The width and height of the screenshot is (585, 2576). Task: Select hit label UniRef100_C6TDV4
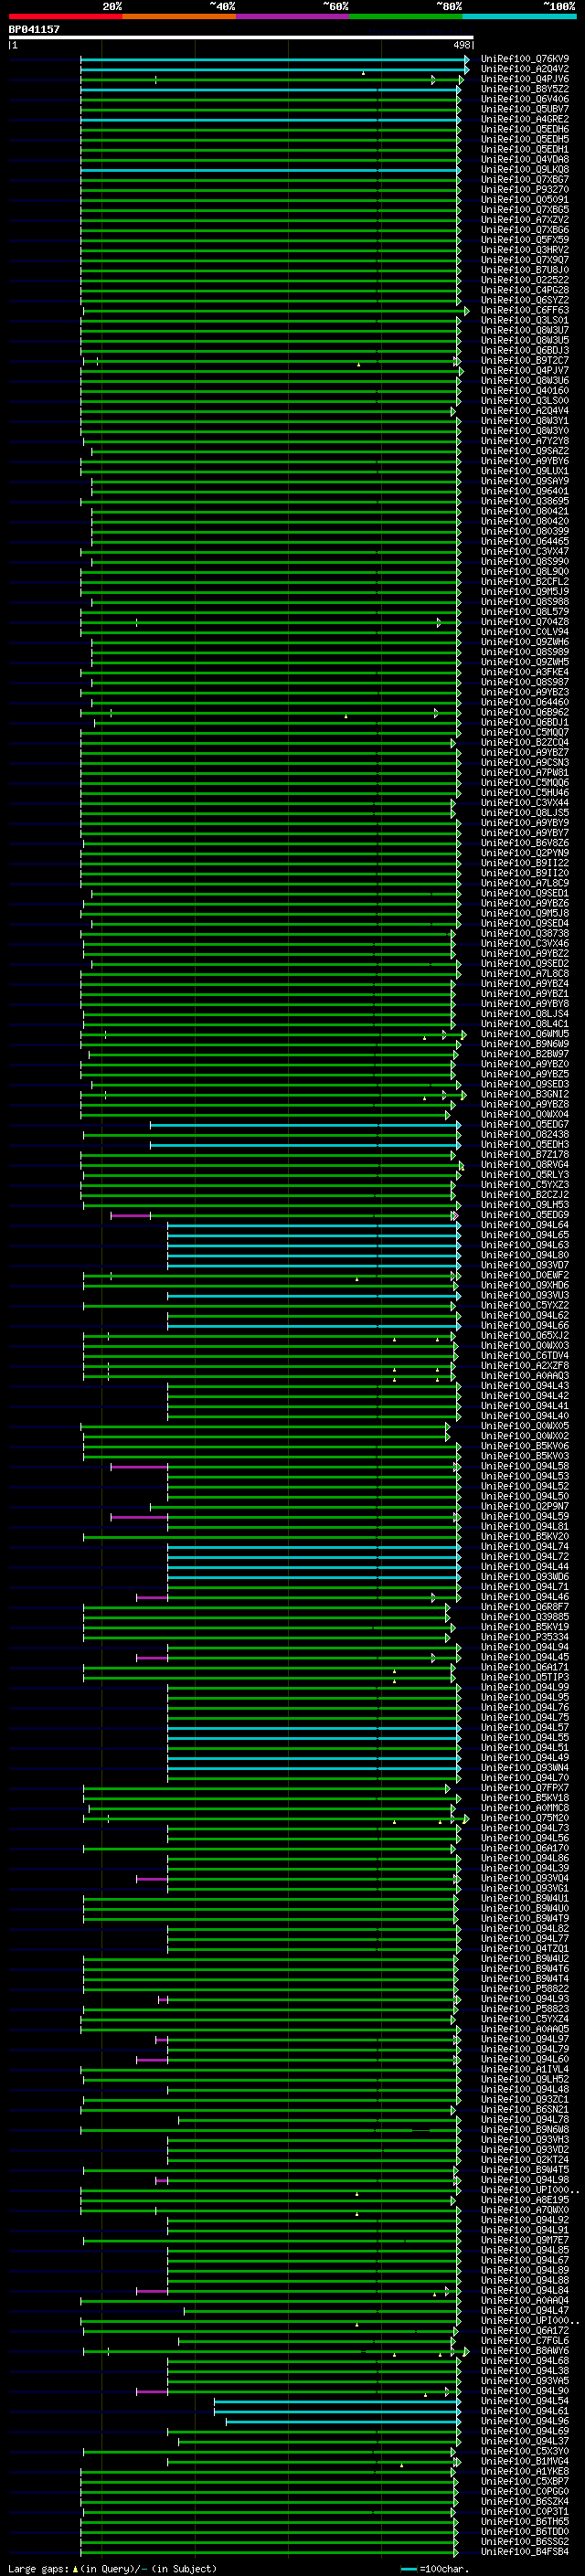(x=525, y=1356)
